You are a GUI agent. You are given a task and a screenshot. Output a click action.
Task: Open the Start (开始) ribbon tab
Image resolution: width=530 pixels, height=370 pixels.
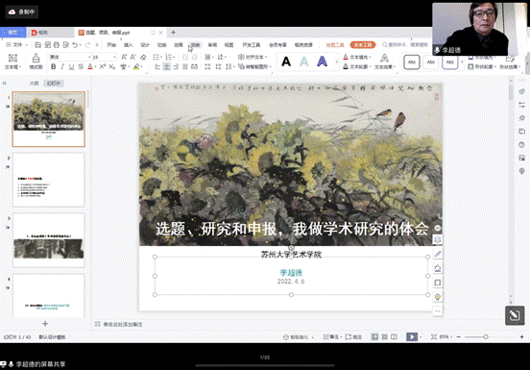tap(111, 44)
